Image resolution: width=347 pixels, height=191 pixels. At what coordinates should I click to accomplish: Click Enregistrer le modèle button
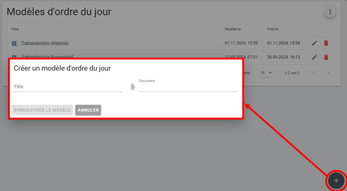pyautogui.click(x=42, y=110)
